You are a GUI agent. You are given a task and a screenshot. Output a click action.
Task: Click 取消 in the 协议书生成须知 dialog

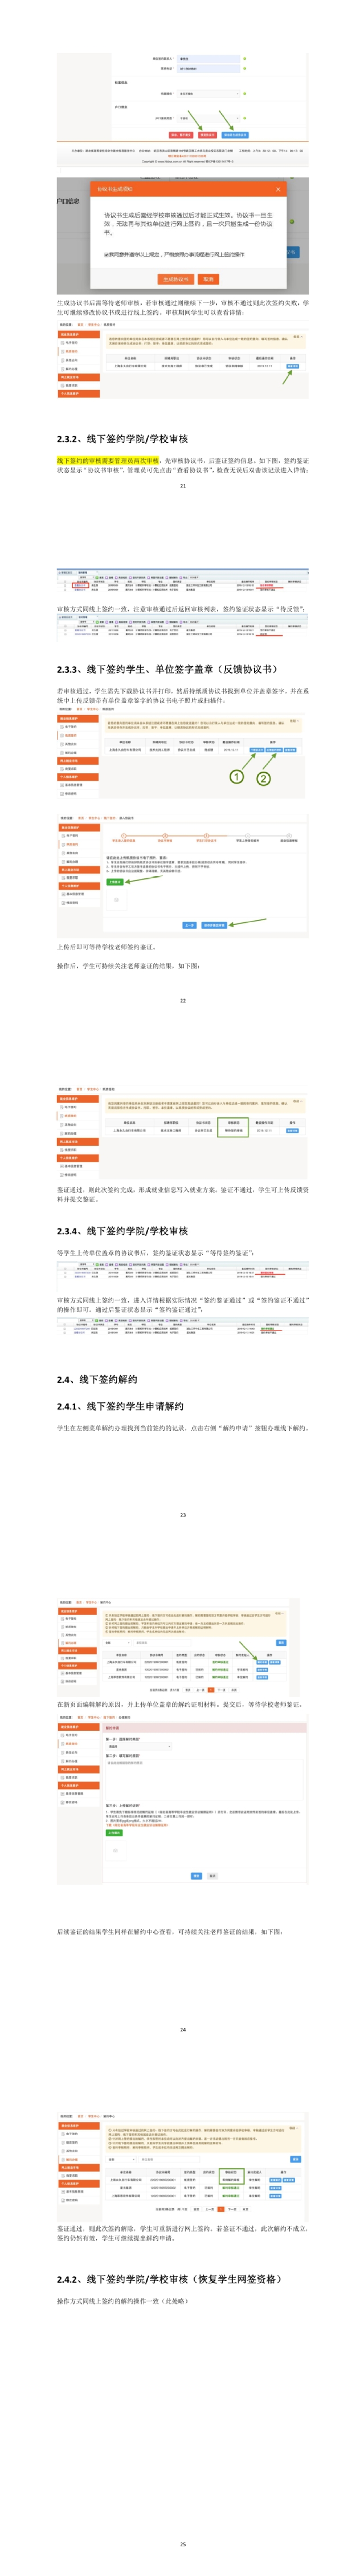point(207,279)
